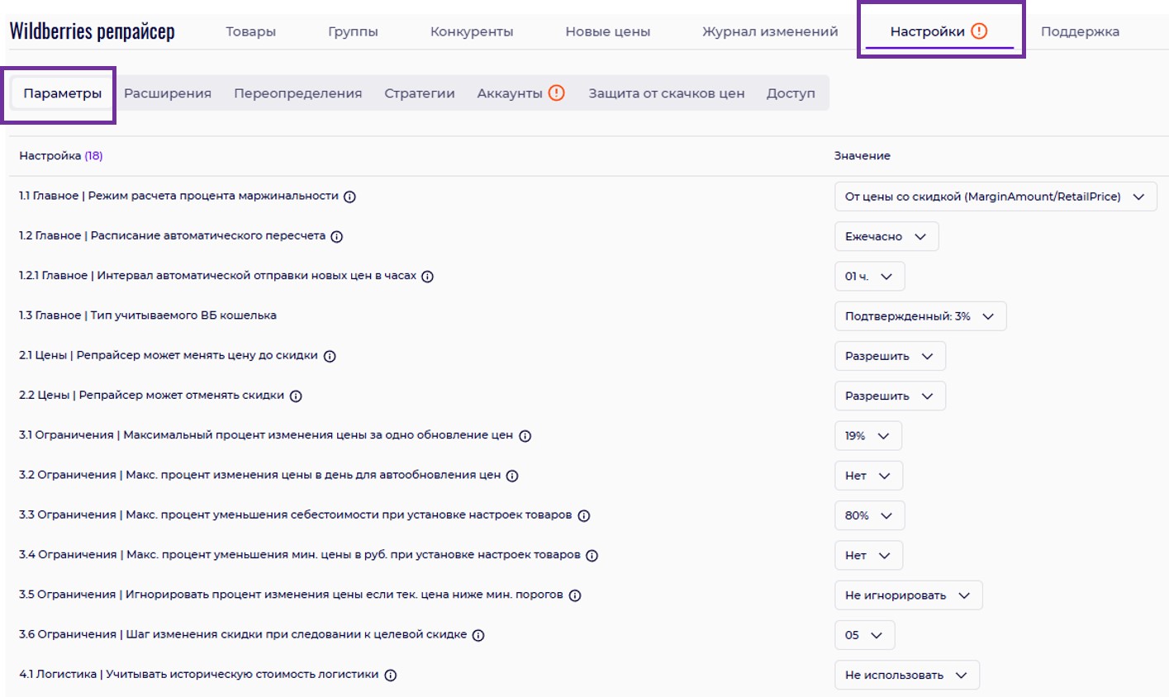Click info icon for 3.1 max price change percent
Image resolution: width=1169 pixels, height=697 pixels.
point(525,435)
